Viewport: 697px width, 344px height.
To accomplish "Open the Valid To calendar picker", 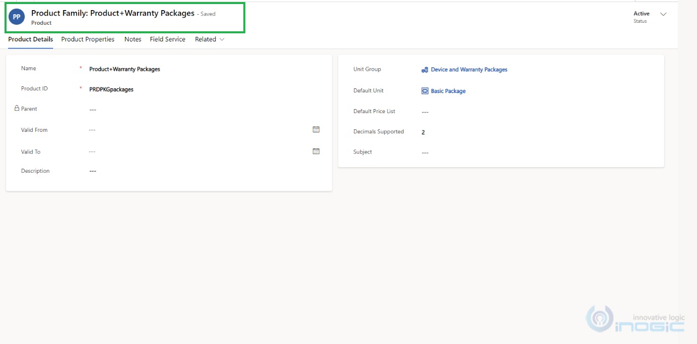I will point(315,151).
